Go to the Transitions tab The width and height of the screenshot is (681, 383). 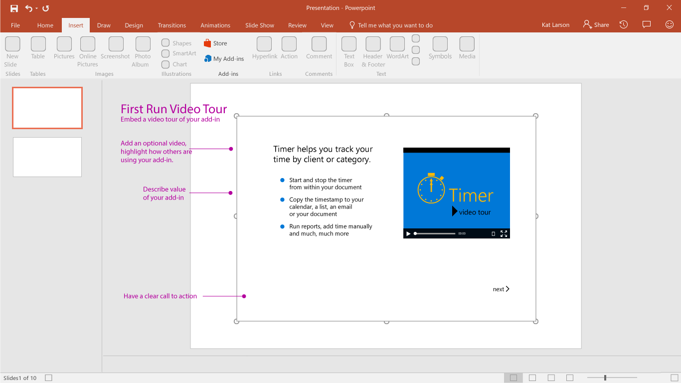[x=171, y=25]
